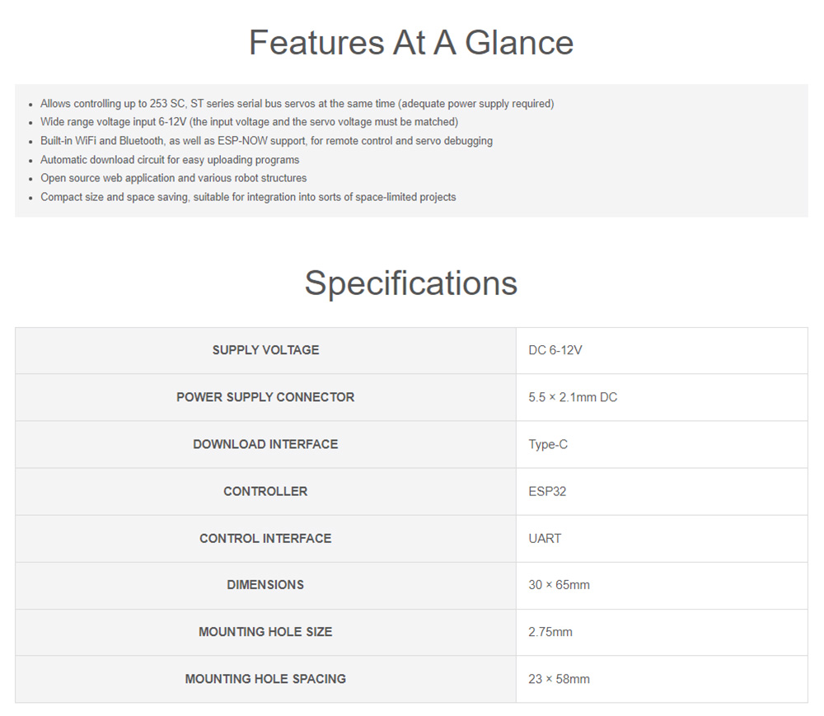Select the SUPPLY VOLTAGE row label
This screenshot has height=716, width=824.
[x=265, y=350]
